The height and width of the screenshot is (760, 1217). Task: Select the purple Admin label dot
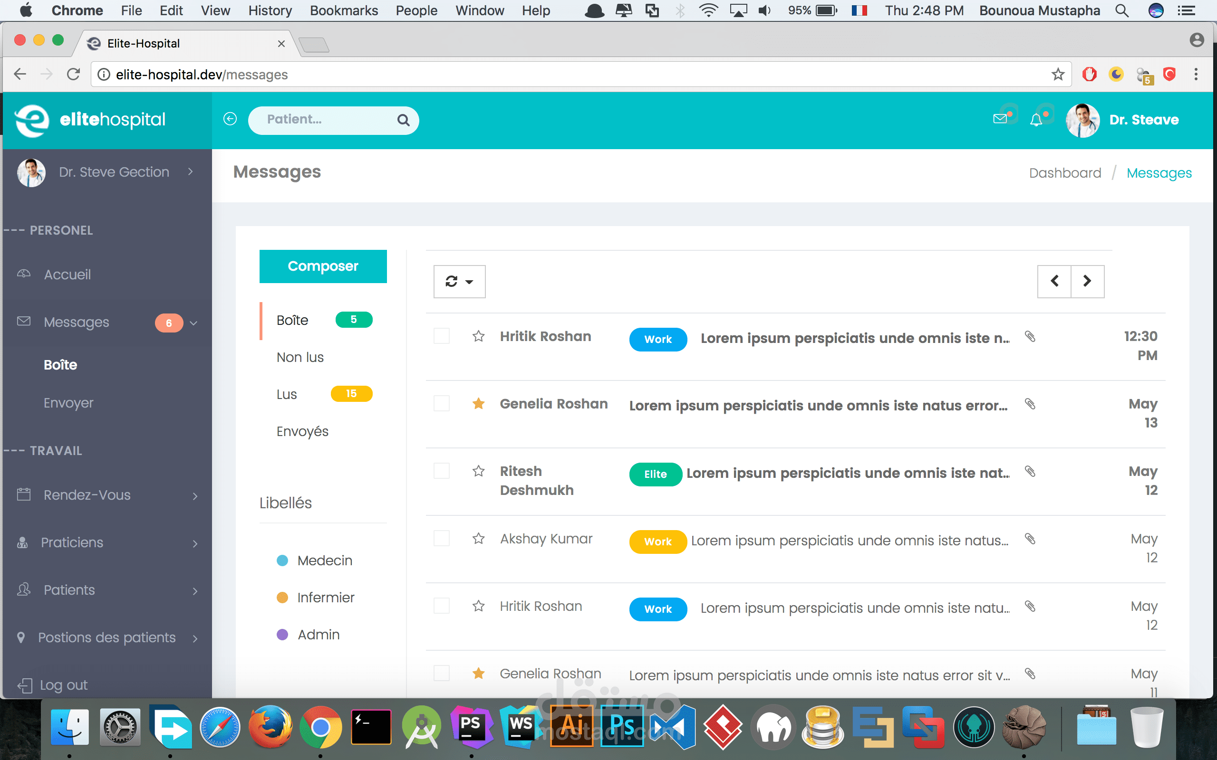click(x=283, y=634)
